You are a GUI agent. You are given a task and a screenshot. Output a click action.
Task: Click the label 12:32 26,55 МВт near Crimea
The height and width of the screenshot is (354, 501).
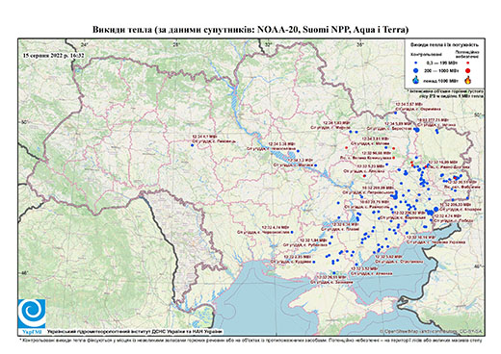[331, 277]
